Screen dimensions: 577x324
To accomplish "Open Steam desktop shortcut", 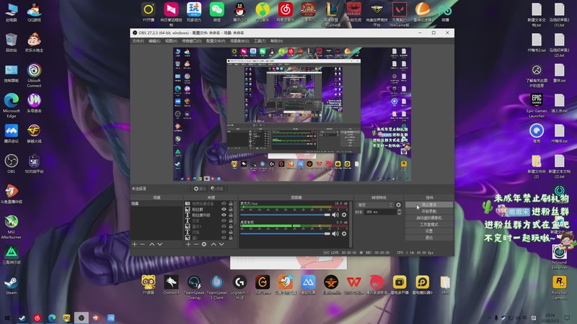I will click(12, 286).
